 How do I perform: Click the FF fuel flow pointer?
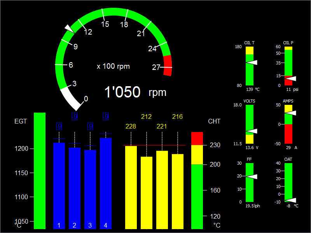(x=252, y=177)
